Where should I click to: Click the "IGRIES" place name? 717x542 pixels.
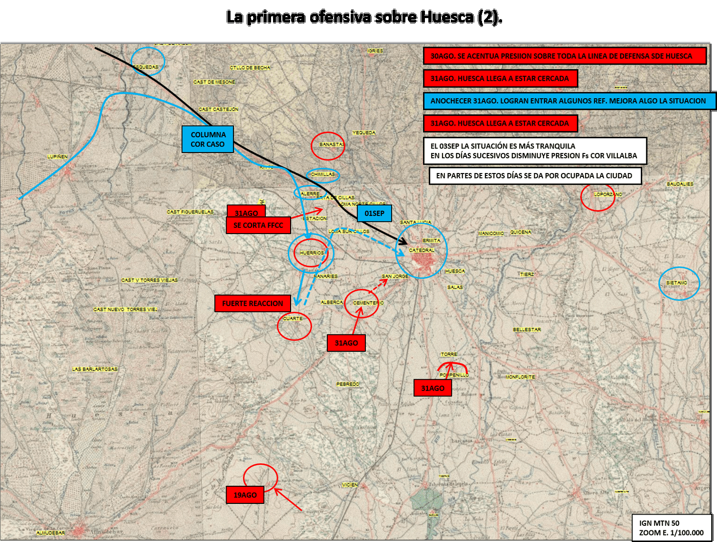point(376,51)
